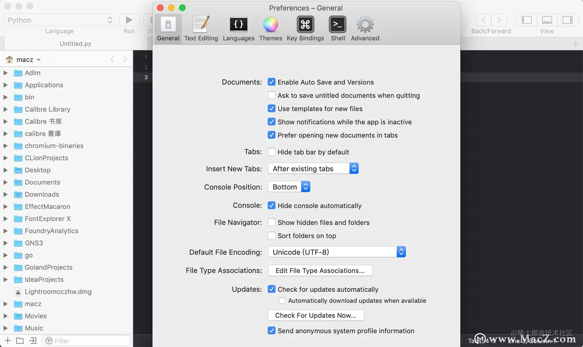Enable Hide tab bar by default
Viewport: 583px width, 347px height.
coord(272,152)
